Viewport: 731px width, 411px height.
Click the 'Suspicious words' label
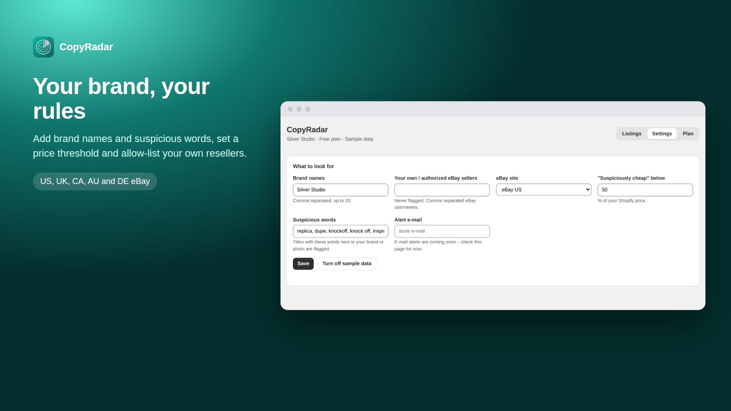(314, 220)
